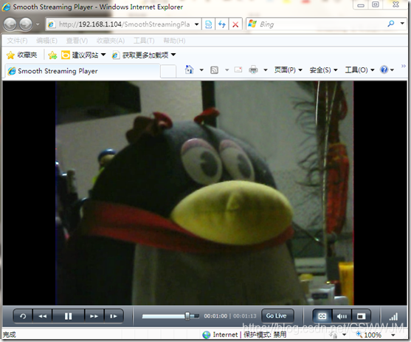Rewind the video with the rewind button

[x=43, y=316]
